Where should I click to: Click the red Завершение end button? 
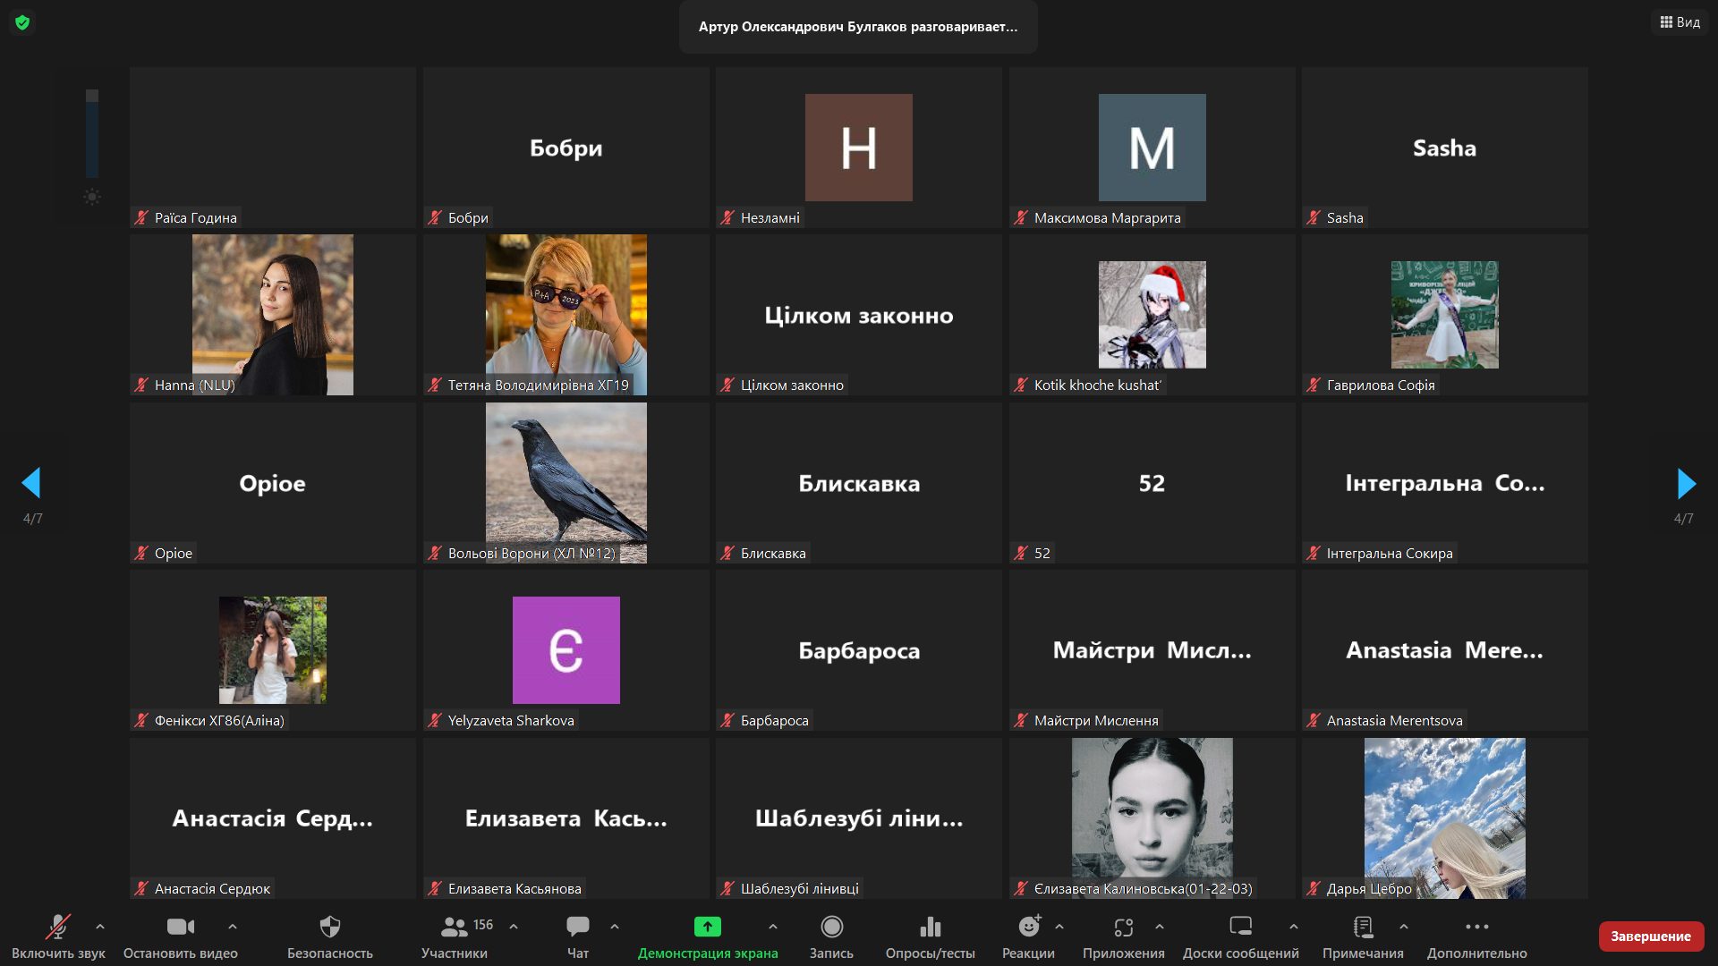[x=1650, y=936]
